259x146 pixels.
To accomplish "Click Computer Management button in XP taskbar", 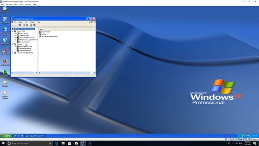I will coord(35,136).
